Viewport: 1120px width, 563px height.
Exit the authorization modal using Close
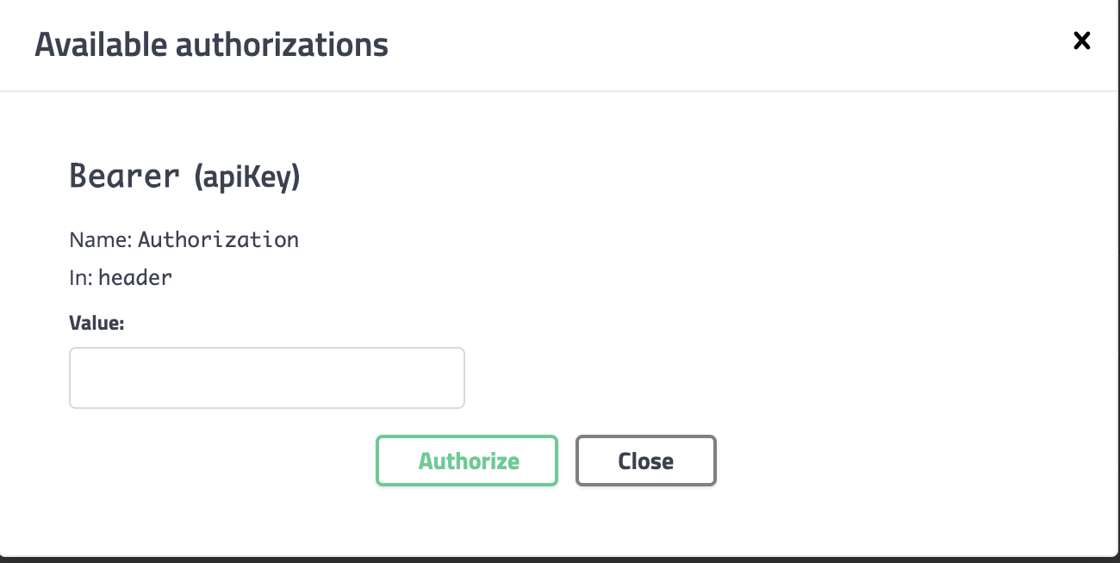click(645, 461)
